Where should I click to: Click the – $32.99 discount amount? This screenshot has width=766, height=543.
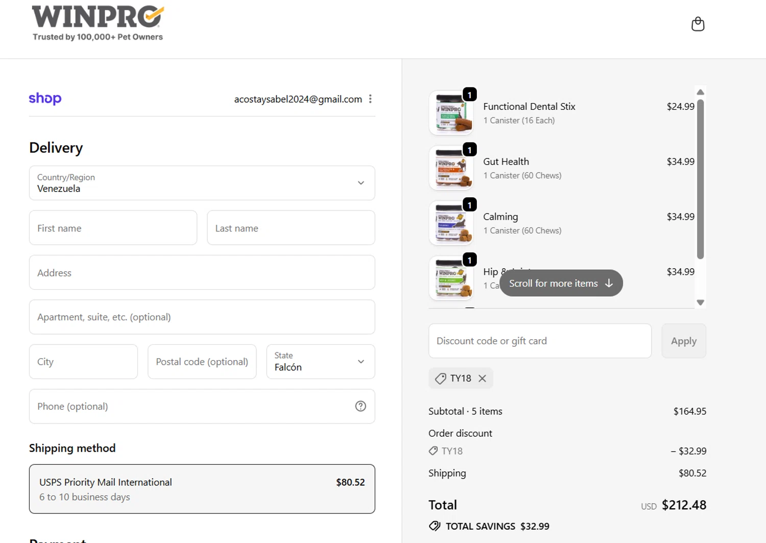(x=688, y=451)
